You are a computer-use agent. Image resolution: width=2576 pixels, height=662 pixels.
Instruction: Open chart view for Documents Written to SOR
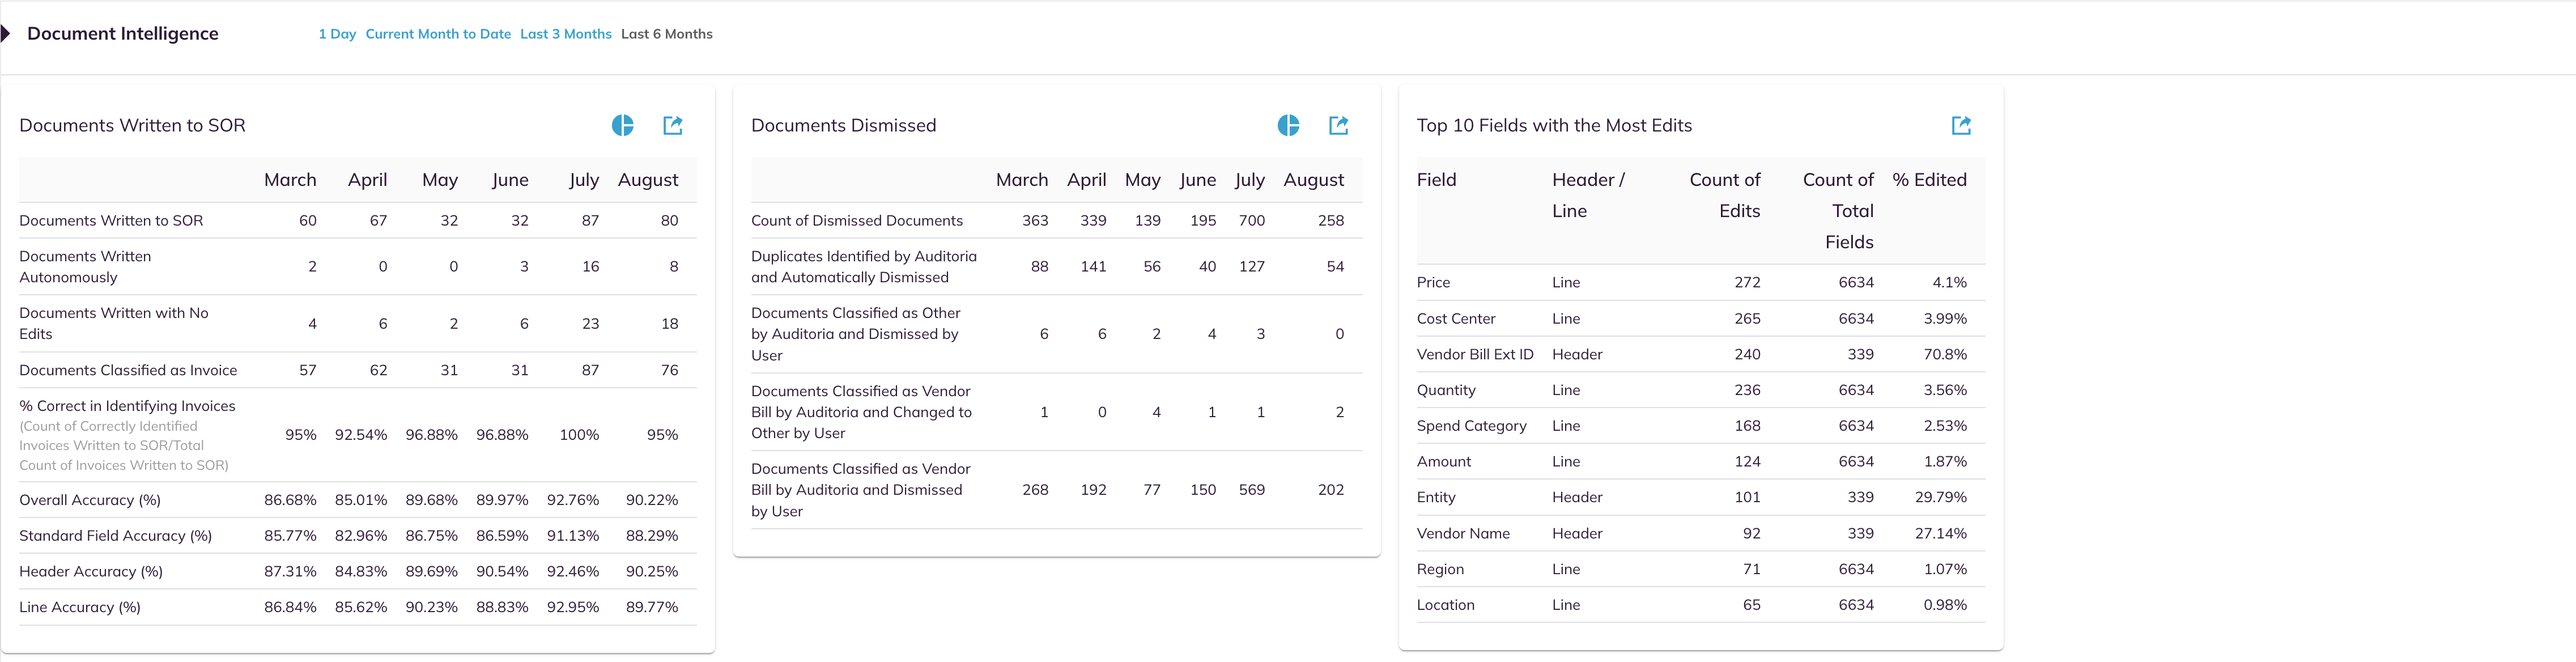(x=622, y=125)
